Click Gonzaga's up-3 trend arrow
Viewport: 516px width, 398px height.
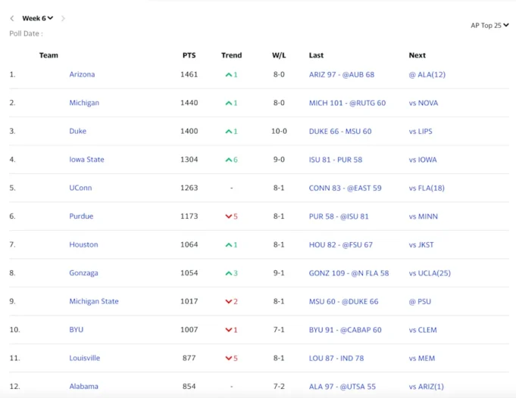click(x=228, y=273)
